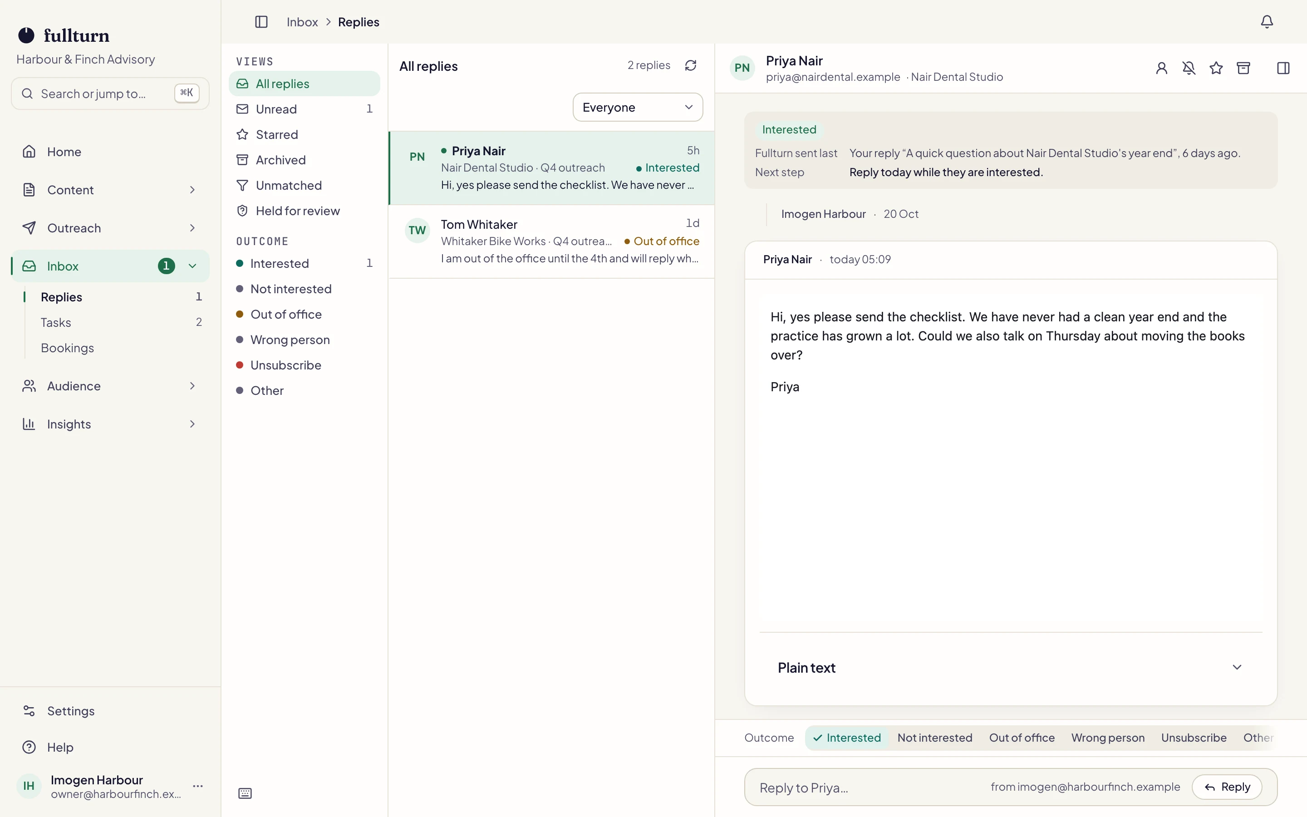1307x817 pixels.
Task: Toggle the right details panel icon
Action: [1283, 68]
